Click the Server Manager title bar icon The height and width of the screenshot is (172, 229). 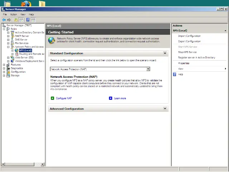(3, 9)
